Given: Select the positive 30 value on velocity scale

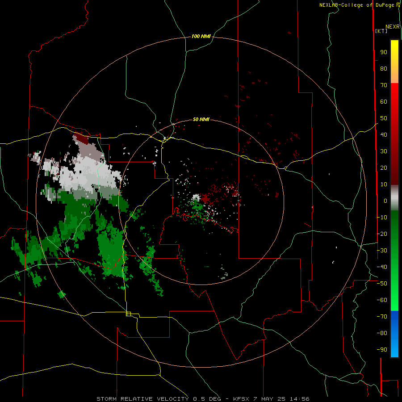Looking at the screenshot, I should pos(384,151).
